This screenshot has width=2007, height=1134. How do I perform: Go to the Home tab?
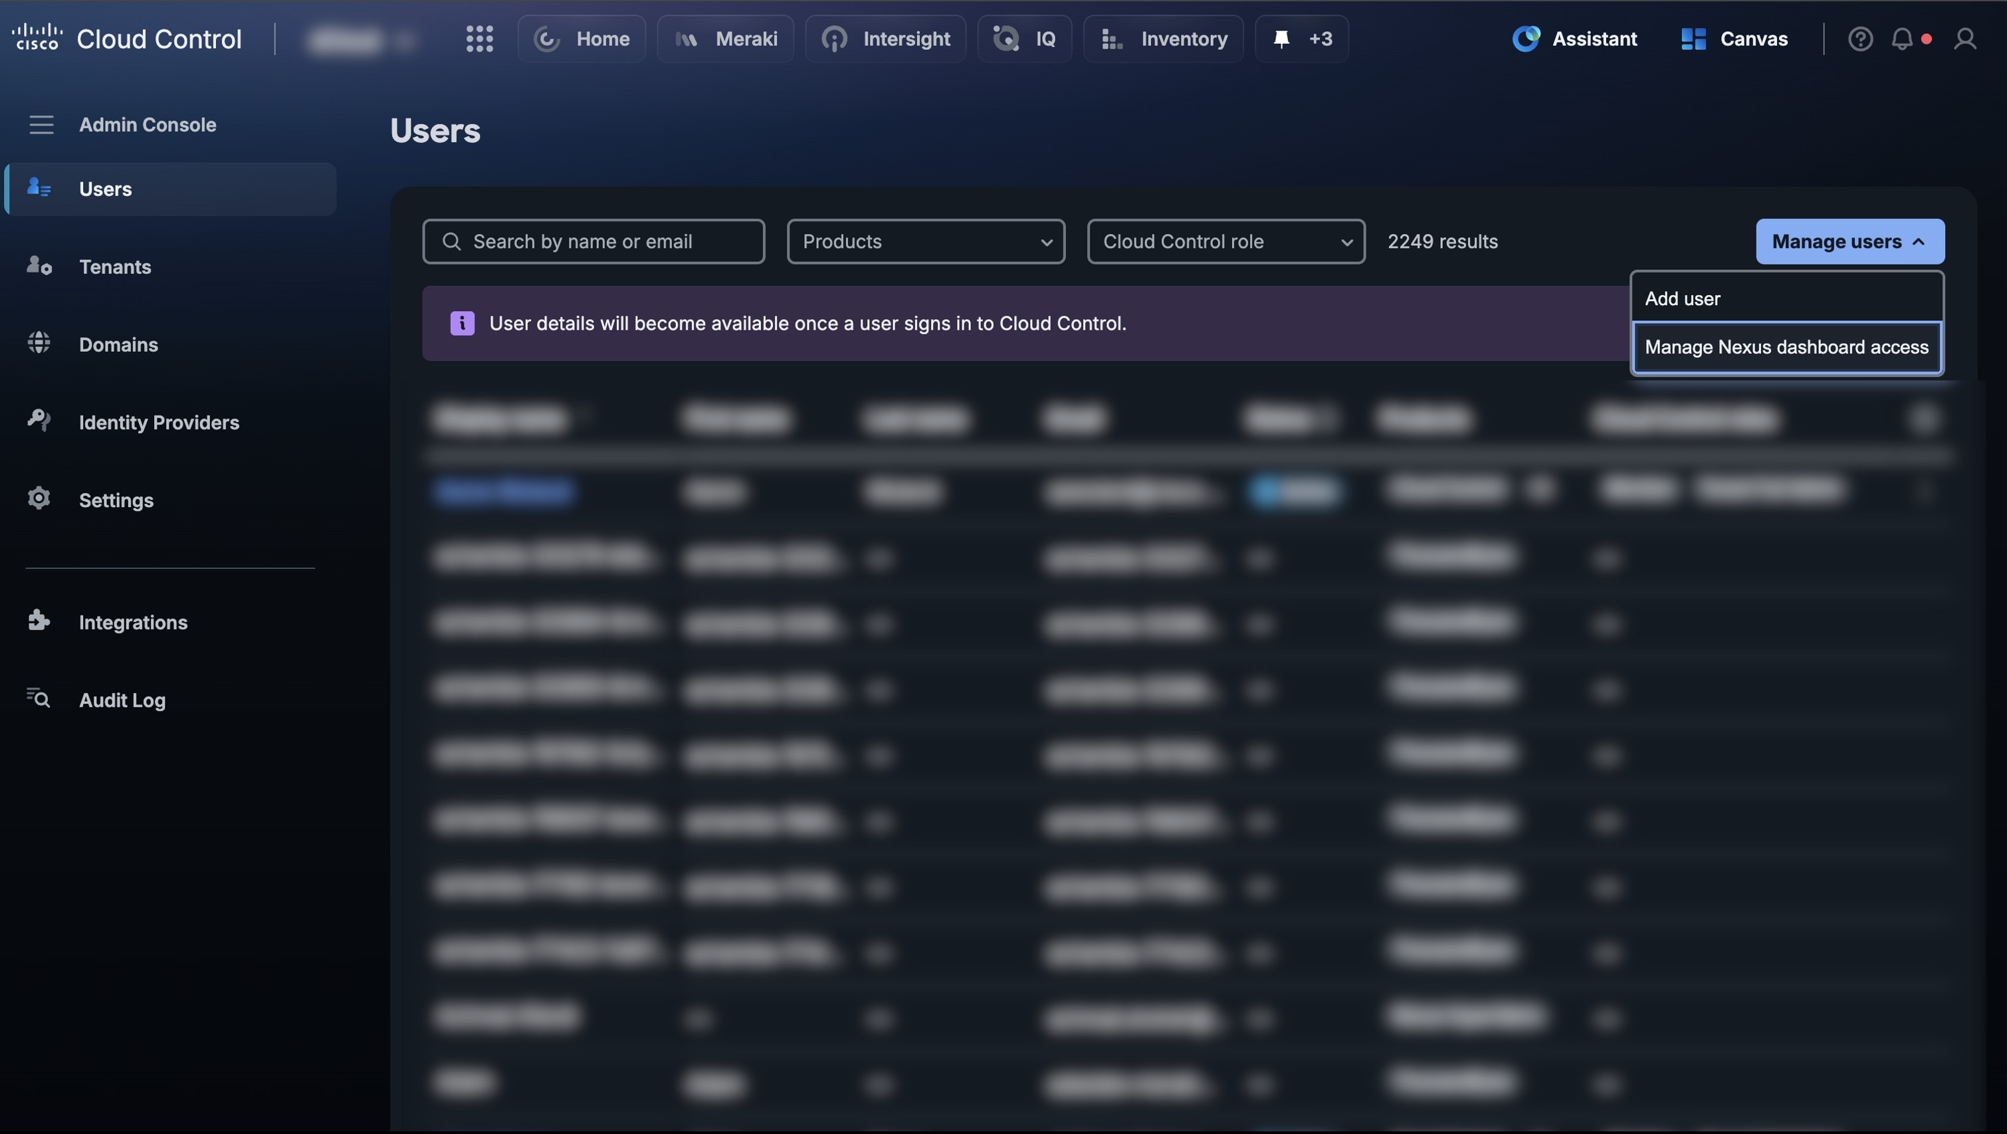581,38
